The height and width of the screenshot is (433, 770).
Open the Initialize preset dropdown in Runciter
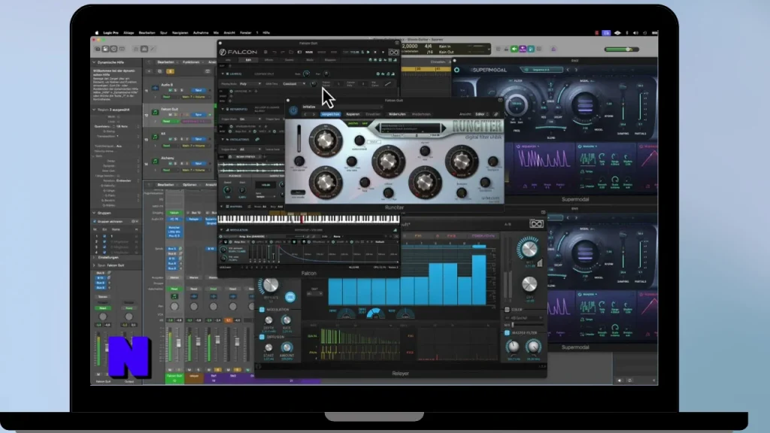[x=341, y=107]
